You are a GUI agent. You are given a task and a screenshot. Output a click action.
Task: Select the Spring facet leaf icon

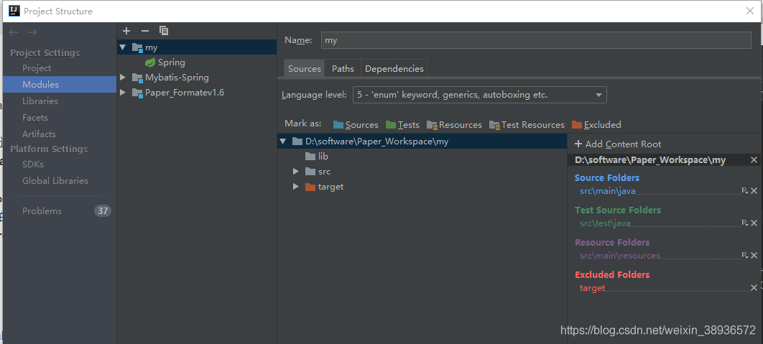150,62
